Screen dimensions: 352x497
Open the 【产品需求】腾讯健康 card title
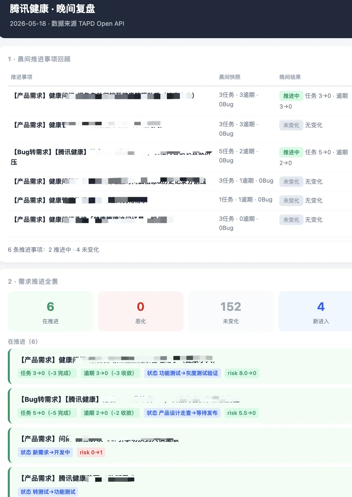[x=78, y=478]
